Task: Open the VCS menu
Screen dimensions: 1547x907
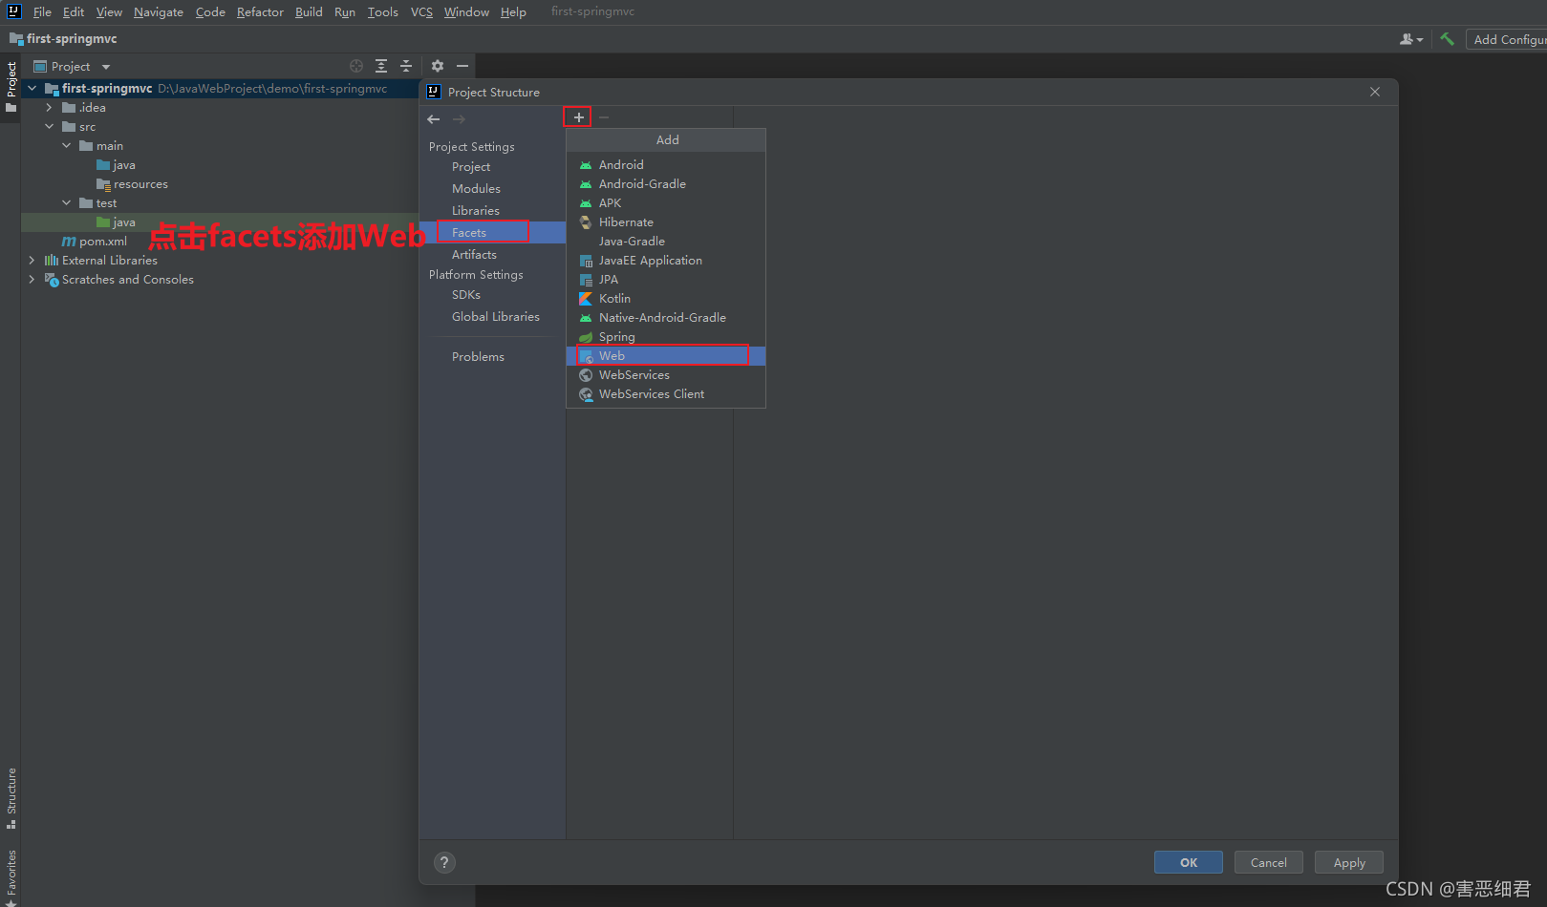Action: pyautogui.click(x=421, y=11)
